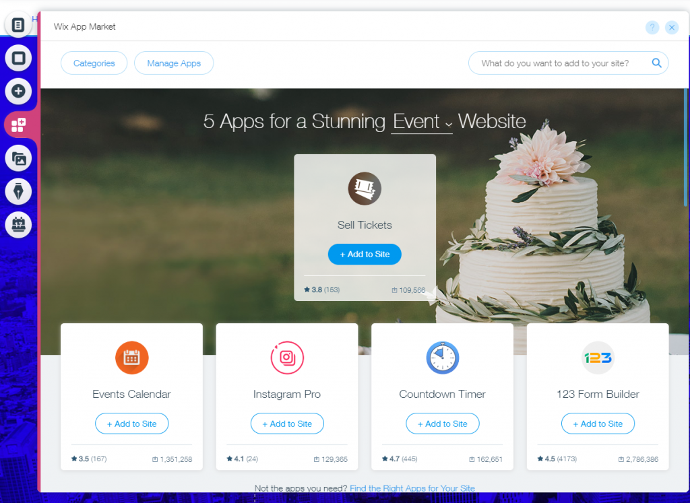Select the Instagram Pro title
Viewport: 690px width, 503px height.
tap(287, 394)
